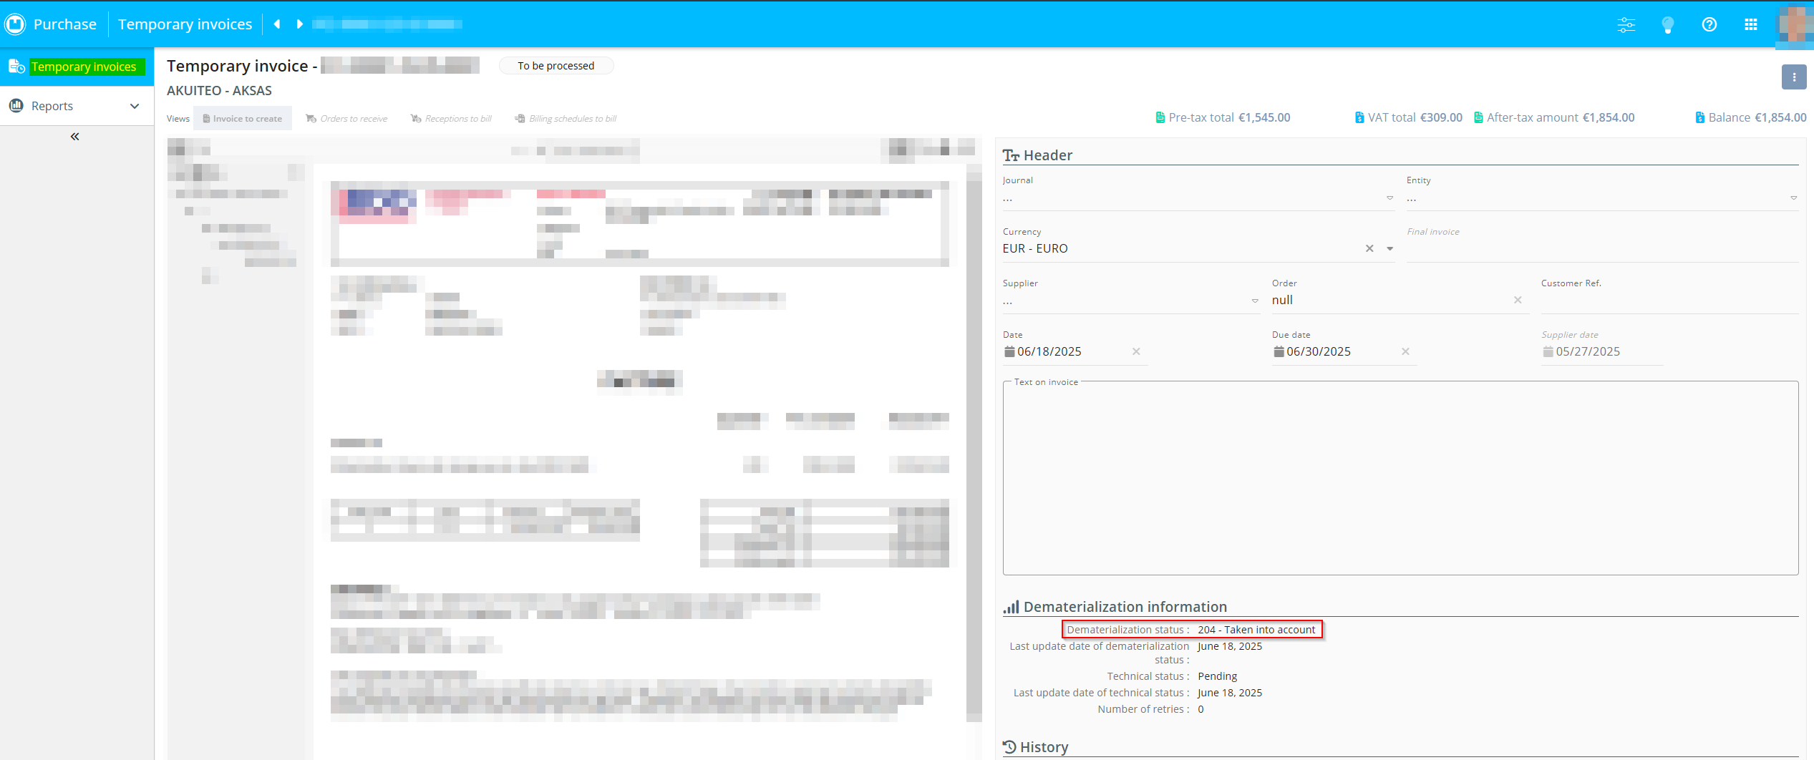The height and width of the screenshot is (760, 1814).
Task: Open the three-dot actions menu
Action: (x=1793, y=77)
